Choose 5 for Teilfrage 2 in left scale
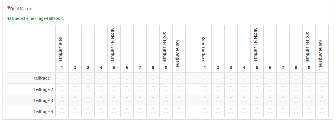Screen dimensions: 336x122 tap(114, 89)
